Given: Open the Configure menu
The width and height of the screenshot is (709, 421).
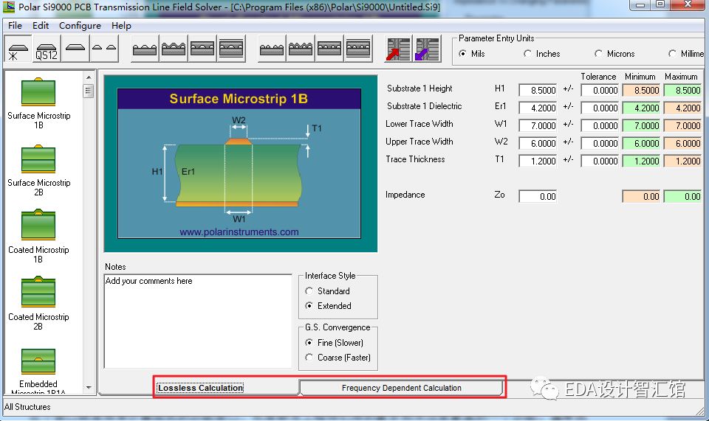Looking at the screenshot, I should pyautogui.click(x=80, y=26).
